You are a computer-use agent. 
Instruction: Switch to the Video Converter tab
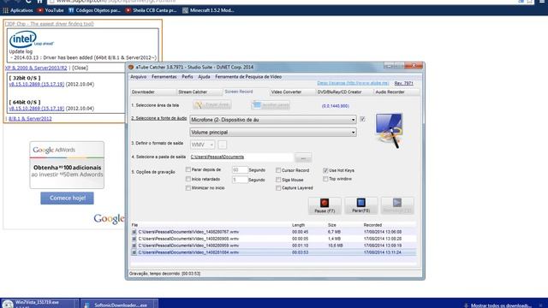[293, 92]
